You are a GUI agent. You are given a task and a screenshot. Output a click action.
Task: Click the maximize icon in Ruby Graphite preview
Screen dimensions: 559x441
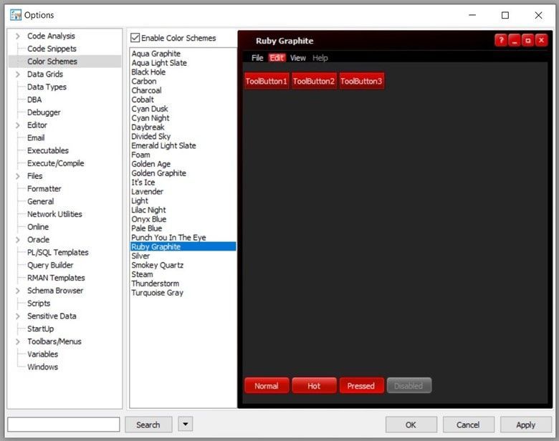(528, 40)
